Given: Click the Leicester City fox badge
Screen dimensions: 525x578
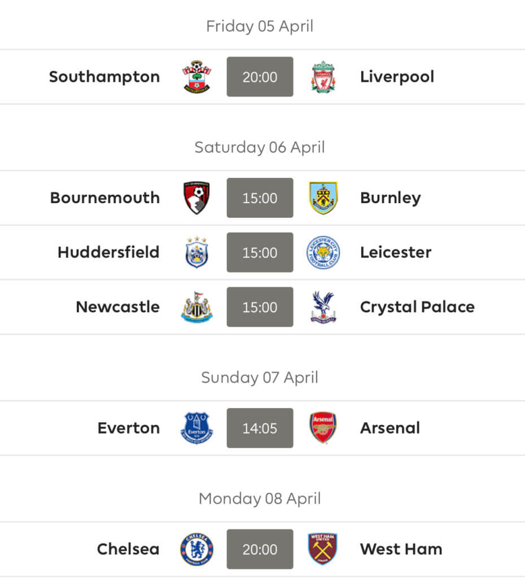Looking at the screenshot, I should point(323,252).
